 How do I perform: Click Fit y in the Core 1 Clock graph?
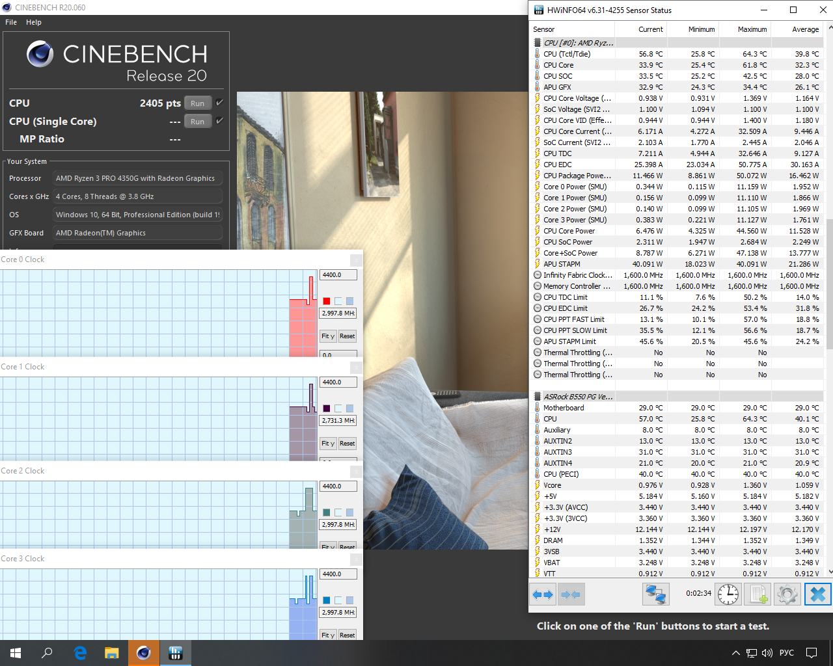point(328,444)
